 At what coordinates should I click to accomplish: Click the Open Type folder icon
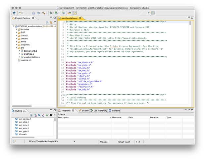(x=69, y=13)
